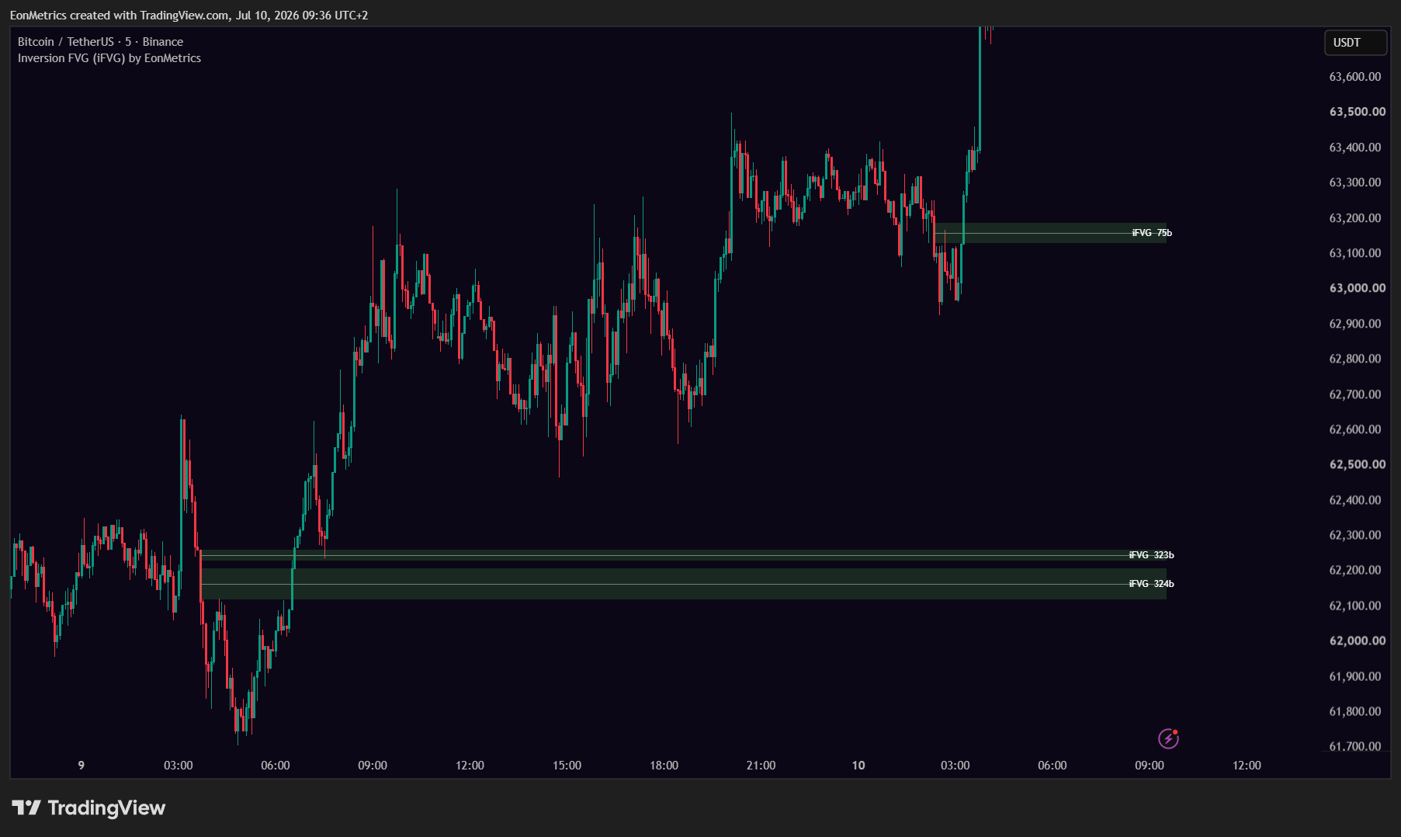The width and height of the screenshot is (1401, 837).
Task: Click the 63,100.00 price axis label
Action: pyautogui.click(x=1355, y=253)
